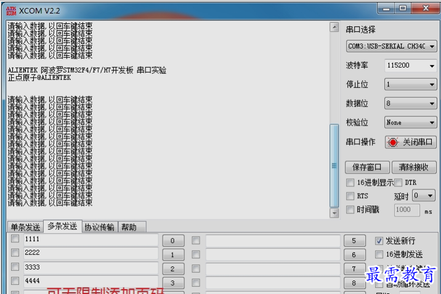Open the COM3 serial port dropdown
The height and width of the screenshot is (294, 441).
pos(391,46)
